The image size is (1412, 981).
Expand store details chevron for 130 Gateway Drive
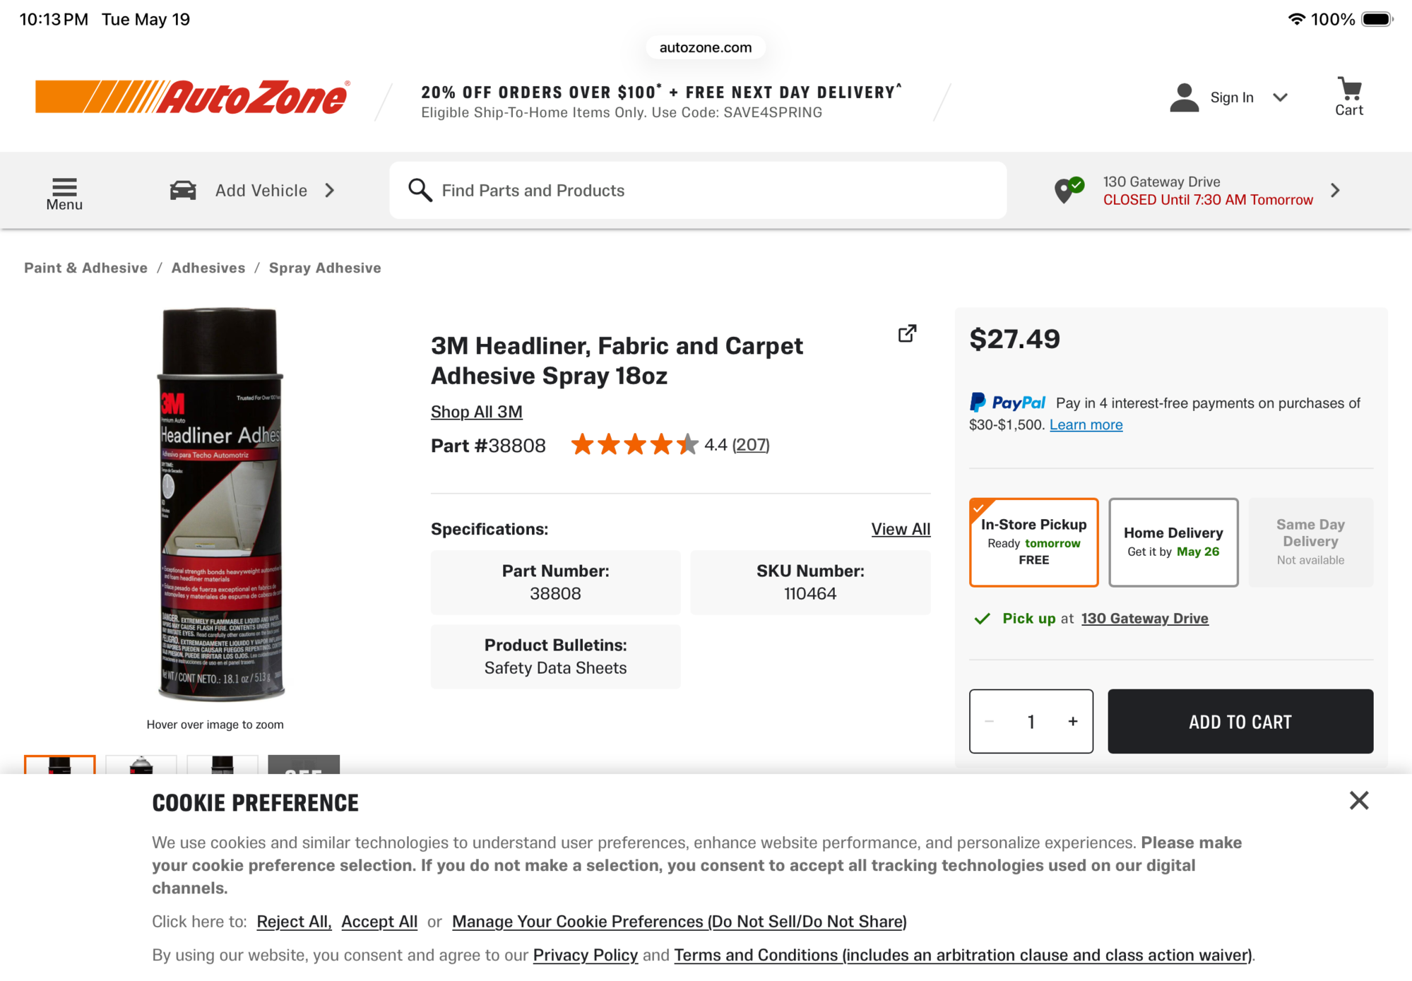click(1335, 190)
